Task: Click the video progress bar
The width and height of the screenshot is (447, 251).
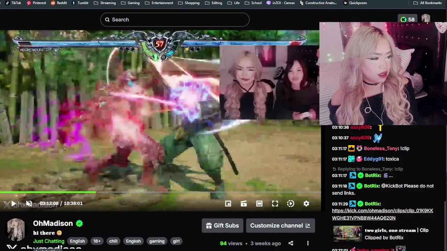Action: pyautogui.click(x=160, y=192)
